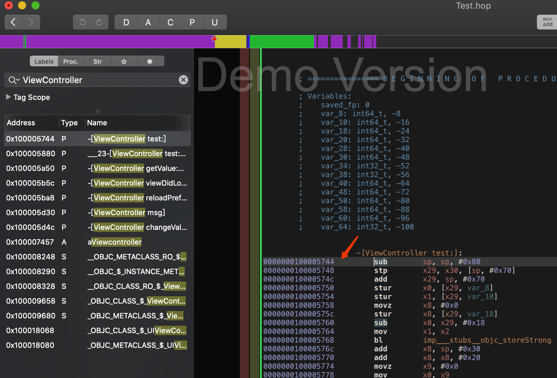Screen dimensions: 557x378
Task: Click the undo arrow button
Action: tap(82, 22)
